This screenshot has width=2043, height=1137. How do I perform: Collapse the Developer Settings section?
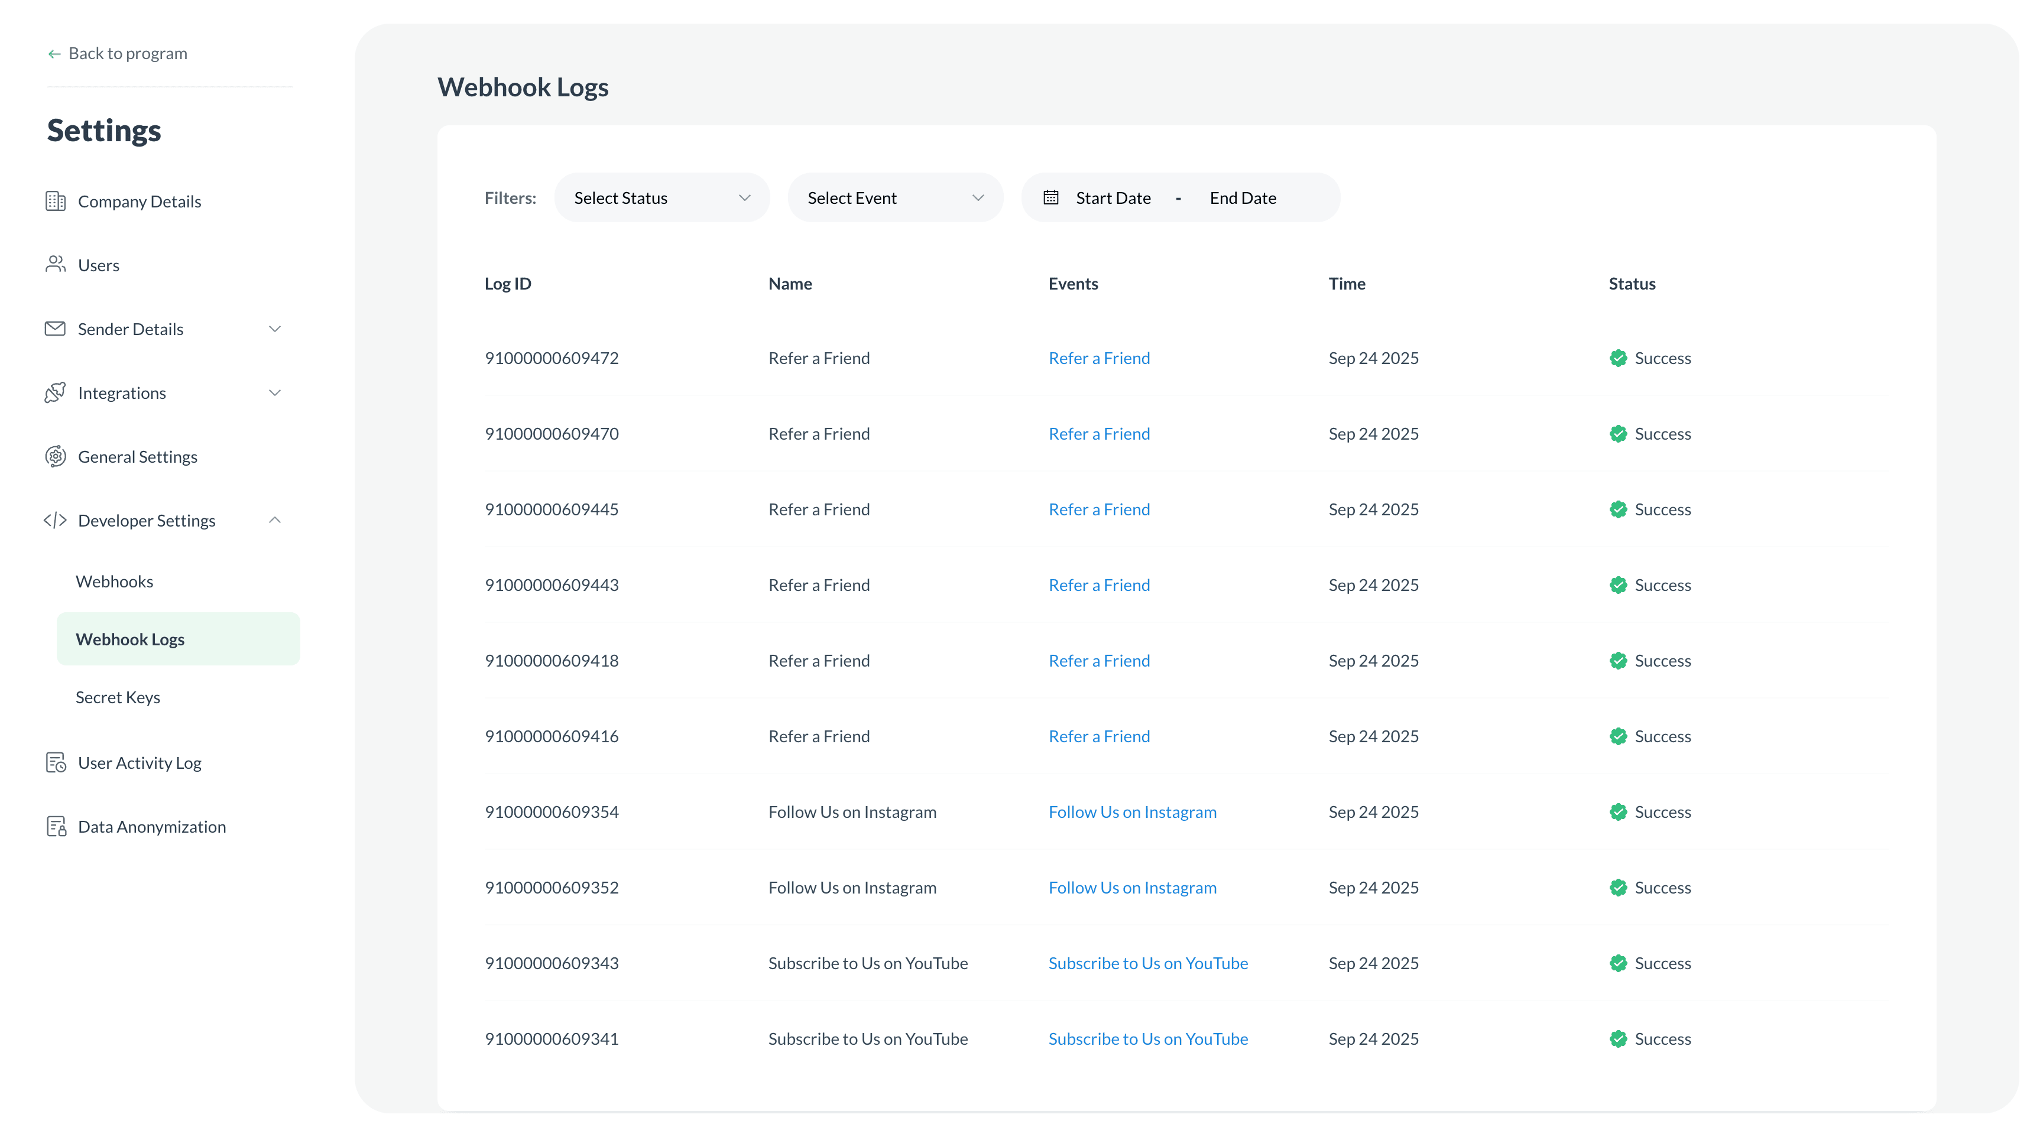(x=274, y=520)
